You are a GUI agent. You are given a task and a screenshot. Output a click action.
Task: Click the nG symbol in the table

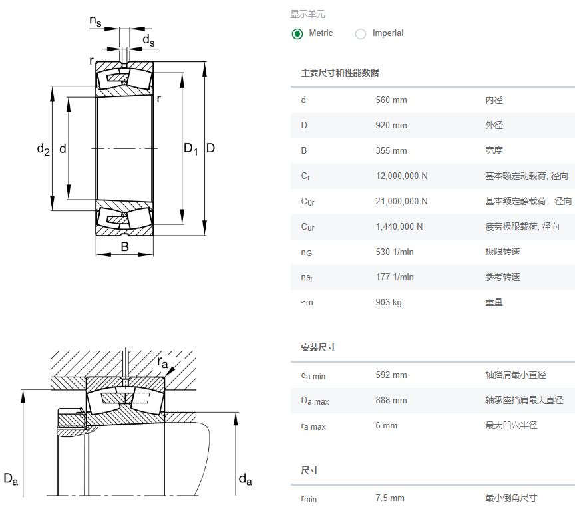(307, 253)
